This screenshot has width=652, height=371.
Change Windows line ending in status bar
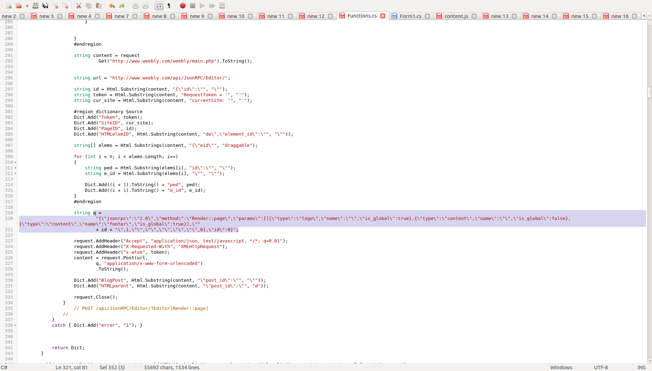[561, 367]
